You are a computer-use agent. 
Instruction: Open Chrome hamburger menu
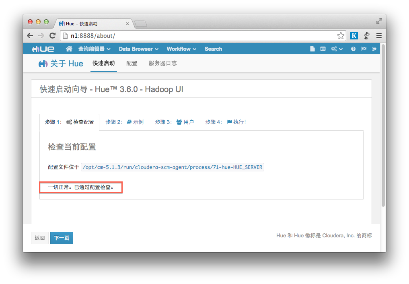click(x=379, y=35)
